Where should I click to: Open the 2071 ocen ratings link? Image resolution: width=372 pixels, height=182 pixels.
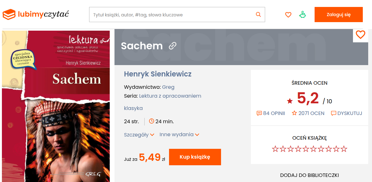(x=308, y=113)
